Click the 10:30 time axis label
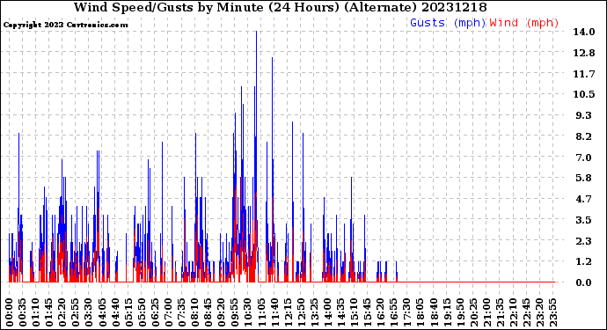The image size is (607, 330). click(x=248, y=312)
